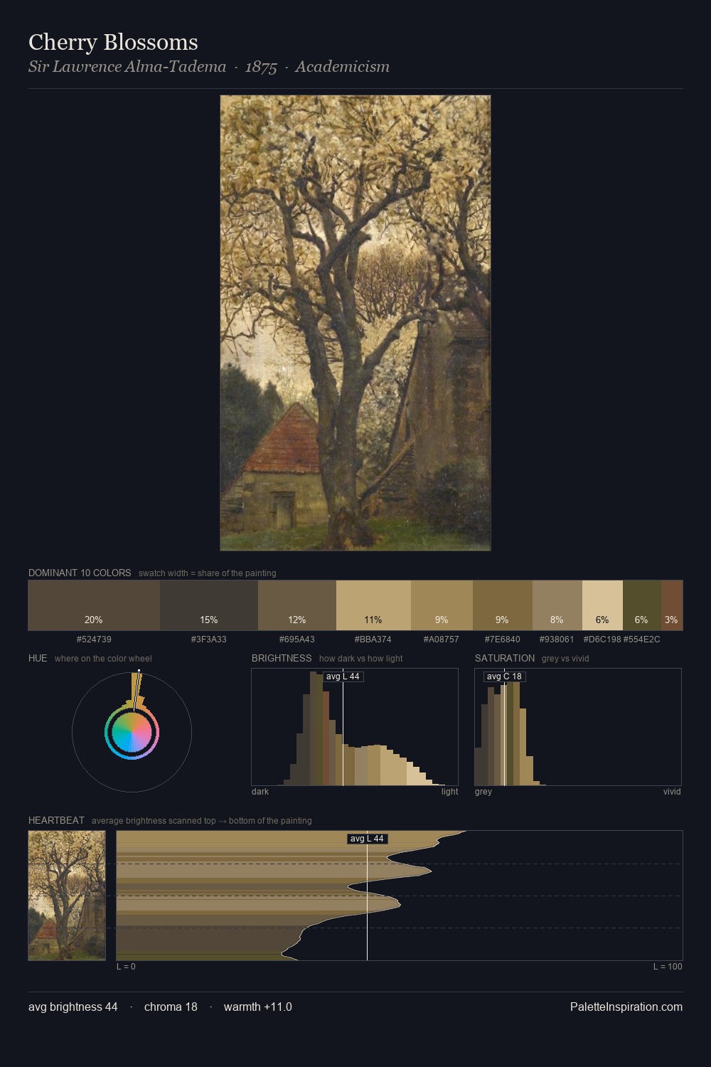Click the hex code #A08757
This screenshot has height=1067, width=711.
click(442, 639)
